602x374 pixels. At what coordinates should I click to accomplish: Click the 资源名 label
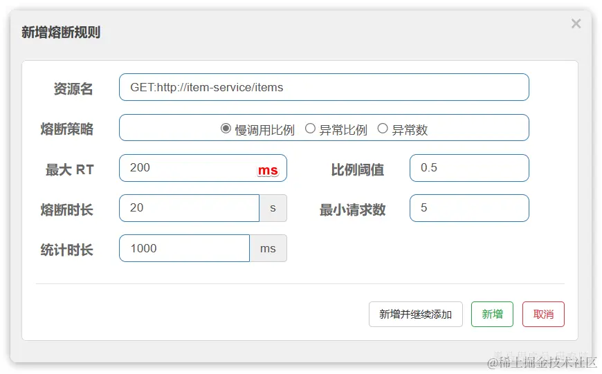[x=73, y=88]
